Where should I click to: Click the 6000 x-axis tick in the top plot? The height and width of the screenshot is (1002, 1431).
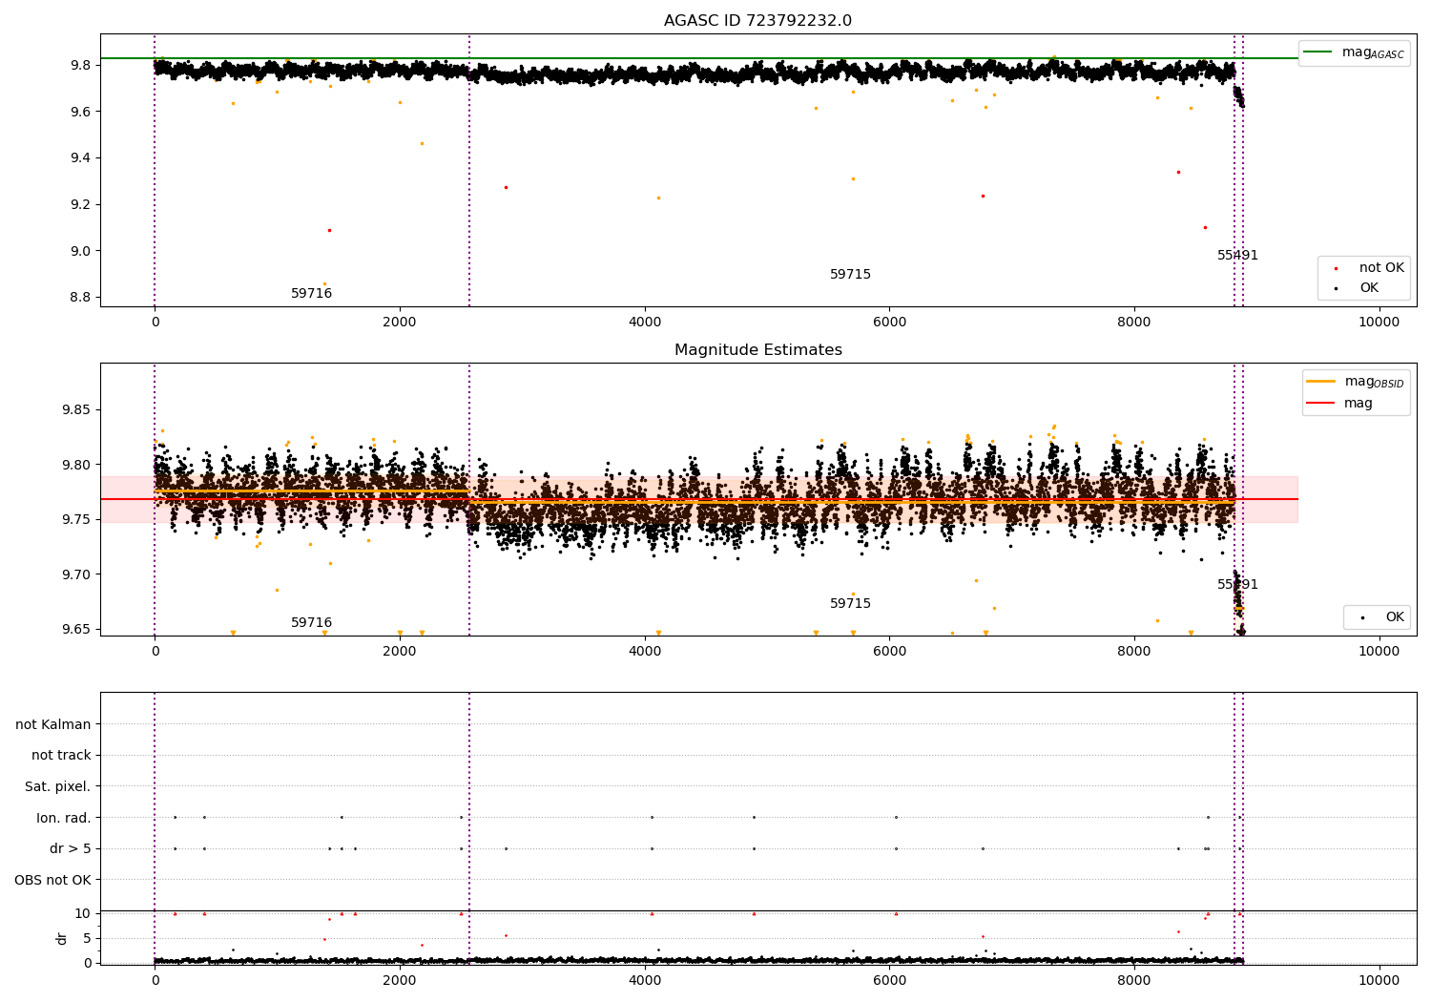click(x=889, y=323)
